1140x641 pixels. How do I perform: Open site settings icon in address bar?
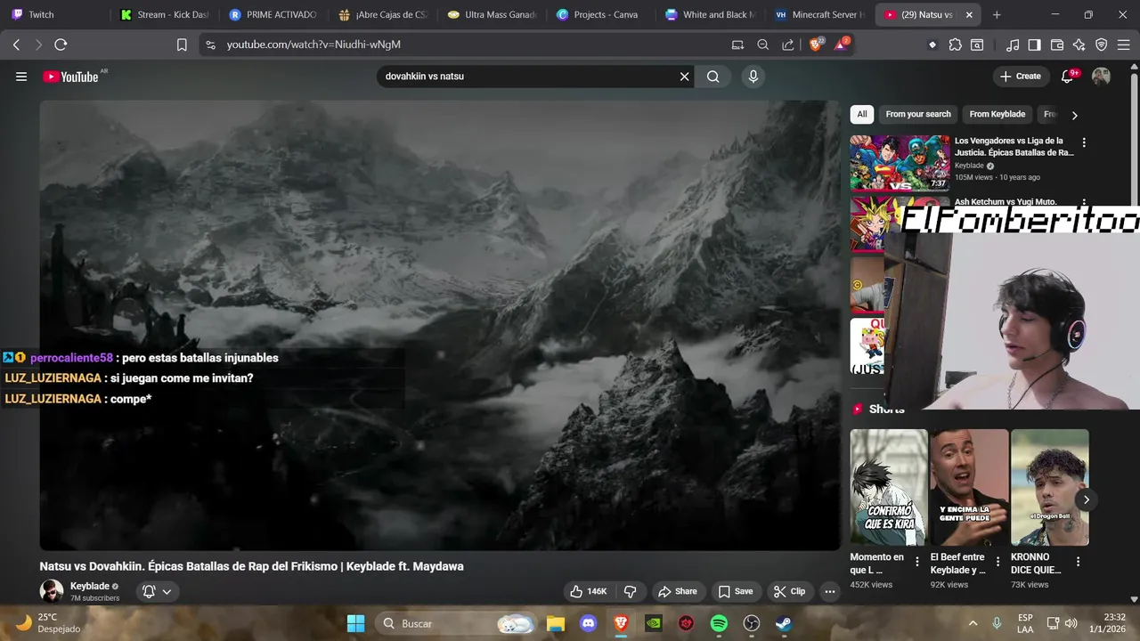(210, 45)
